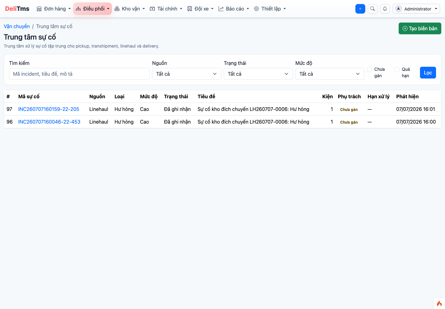Screen dimensions: 445x309
Task: Click the gear icon beside Thiết lập
Action: click(256, 9)
